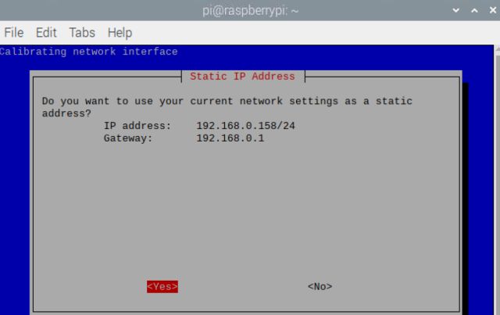
Task: Click the Gateway value 192.168.0.1
Action: (230, 138)
